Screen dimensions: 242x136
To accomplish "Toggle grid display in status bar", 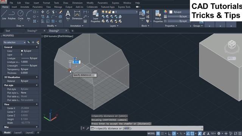I will coord(158,133).
